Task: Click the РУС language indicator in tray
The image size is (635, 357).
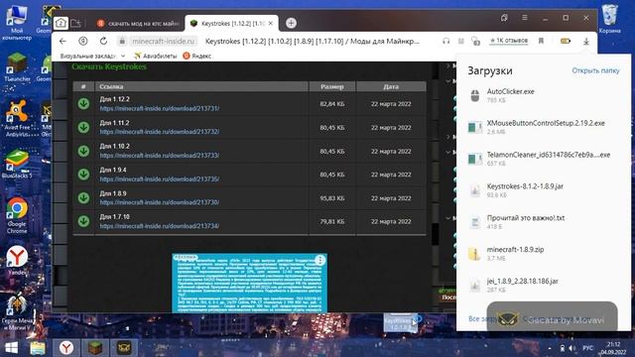Action: 587,348
